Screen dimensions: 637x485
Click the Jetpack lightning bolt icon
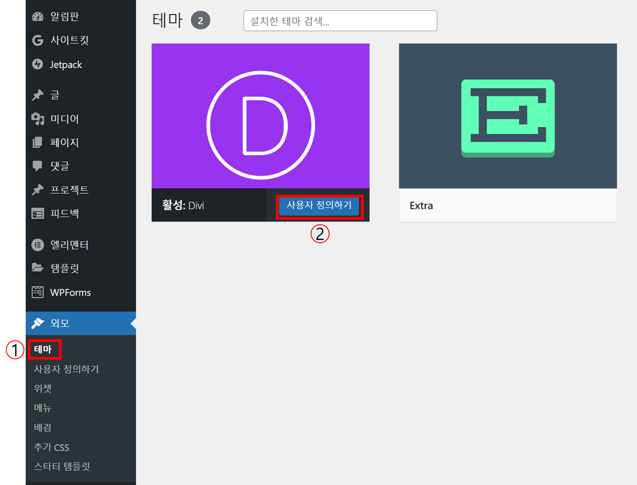tap(38, 64)
